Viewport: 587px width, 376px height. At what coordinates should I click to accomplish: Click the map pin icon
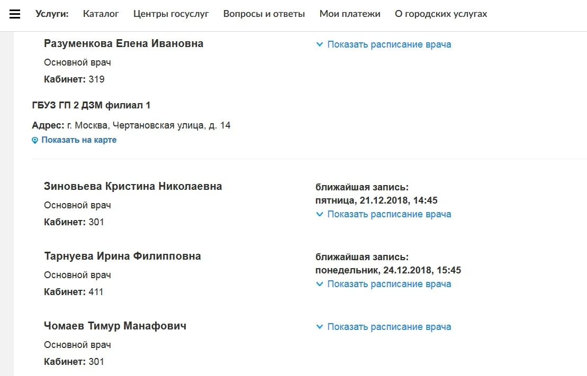click(x=35, y=141)
